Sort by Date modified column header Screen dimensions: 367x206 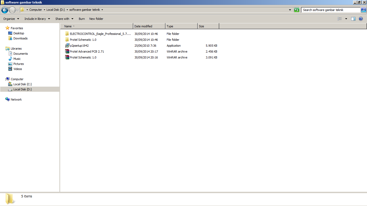pyautogui.click(x=149, y=26)
